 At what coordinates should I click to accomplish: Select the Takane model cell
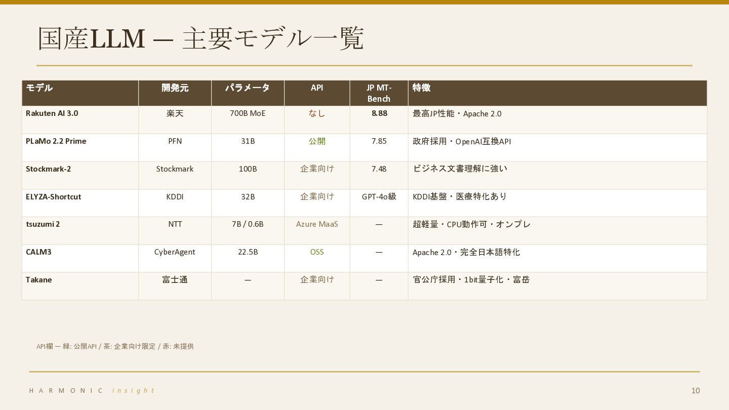(x=80, y=286)
